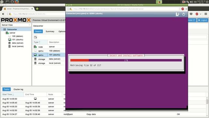The width and height of the screenshot is (209, 118).
Task: Open the Firefox hamburger menu
Action: coord(206,14)
